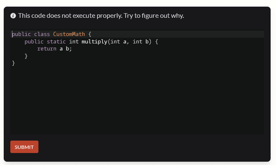Click the parameter 'int b' in signature
Image resolution: width=276 pixels, height=165 pixels.
point(140,41)
